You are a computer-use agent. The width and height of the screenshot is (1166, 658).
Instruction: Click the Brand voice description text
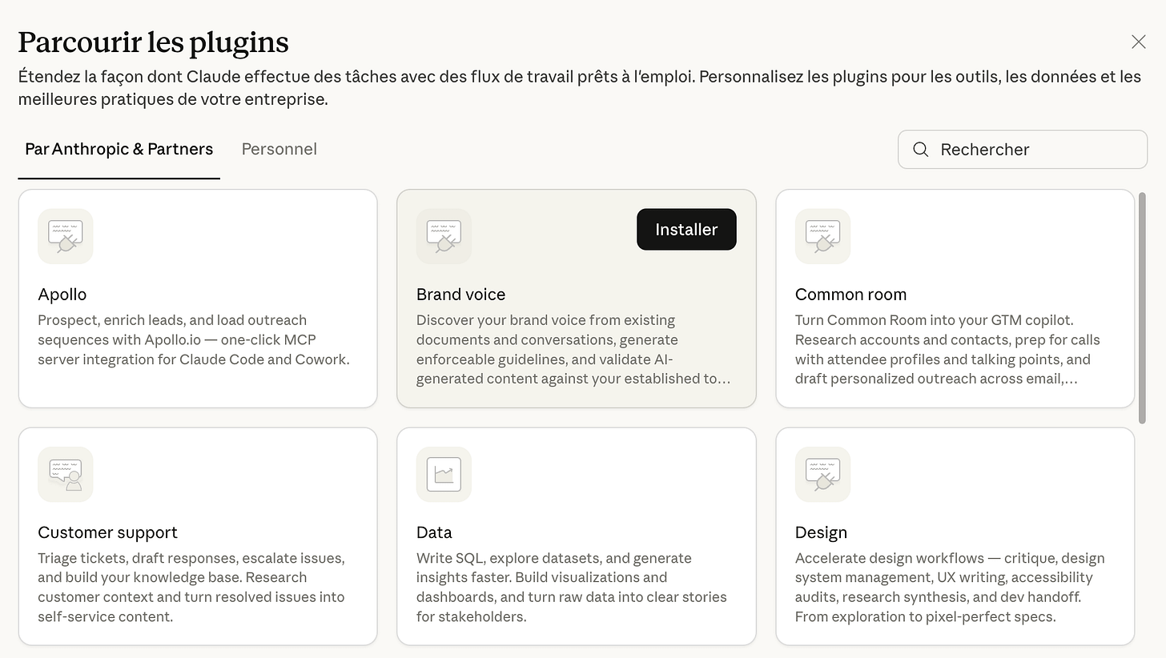tap(573, 350)
